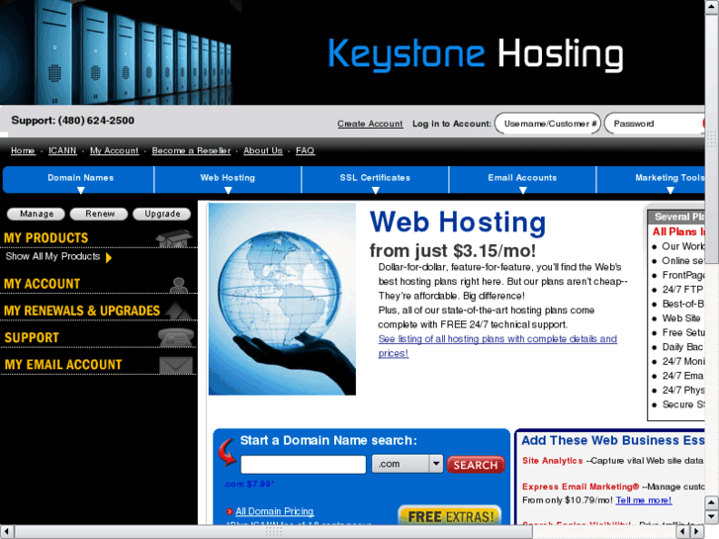
Task: Click the 'Web Hosting' page heading
Action: click(x=458, y=222)
